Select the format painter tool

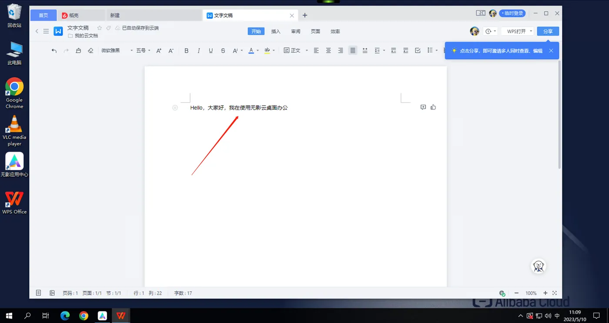tap(78, 50)
